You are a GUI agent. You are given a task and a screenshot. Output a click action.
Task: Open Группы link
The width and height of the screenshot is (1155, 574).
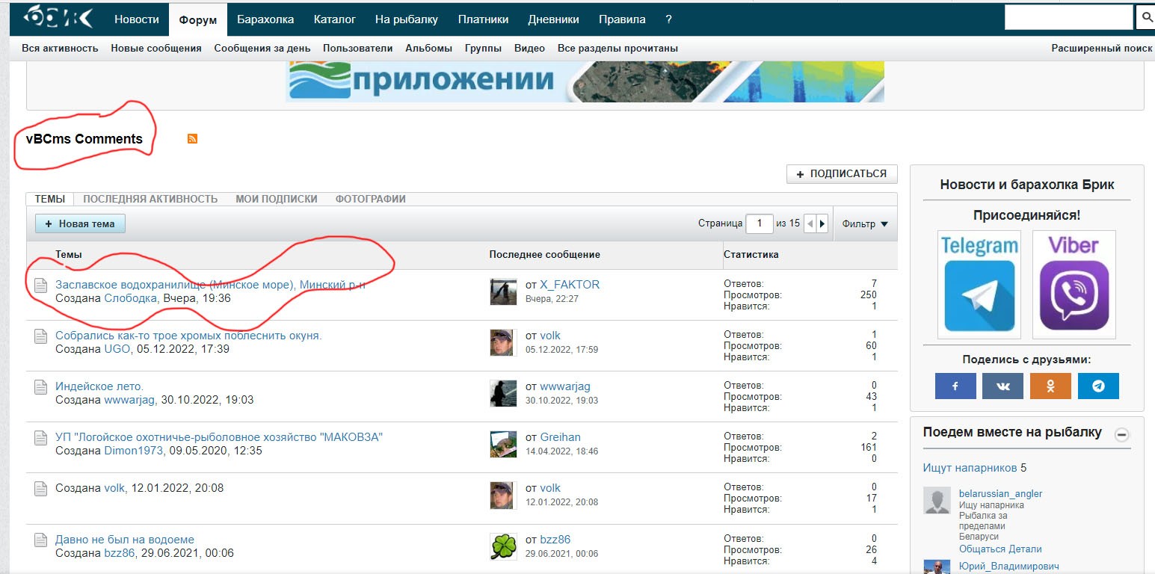coord(483,48)
